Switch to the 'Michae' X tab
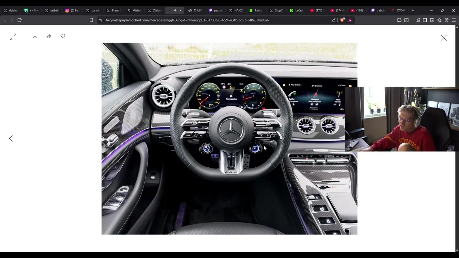This screenshot has height=258, width=459. [x=134, y=10]
